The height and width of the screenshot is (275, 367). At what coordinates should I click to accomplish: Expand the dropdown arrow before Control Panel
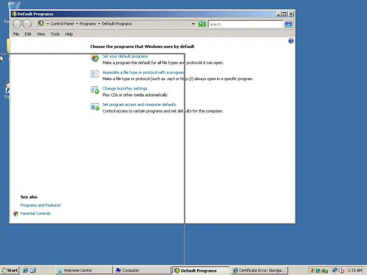[x=48, y=24]
